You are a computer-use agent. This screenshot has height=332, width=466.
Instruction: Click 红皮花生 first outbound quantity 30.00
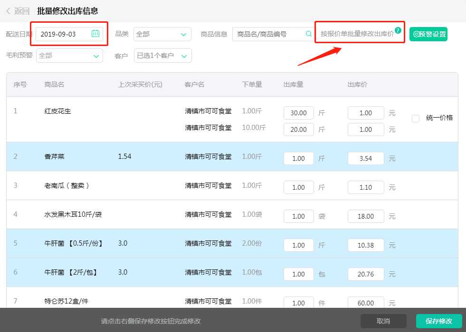point(298,113)
